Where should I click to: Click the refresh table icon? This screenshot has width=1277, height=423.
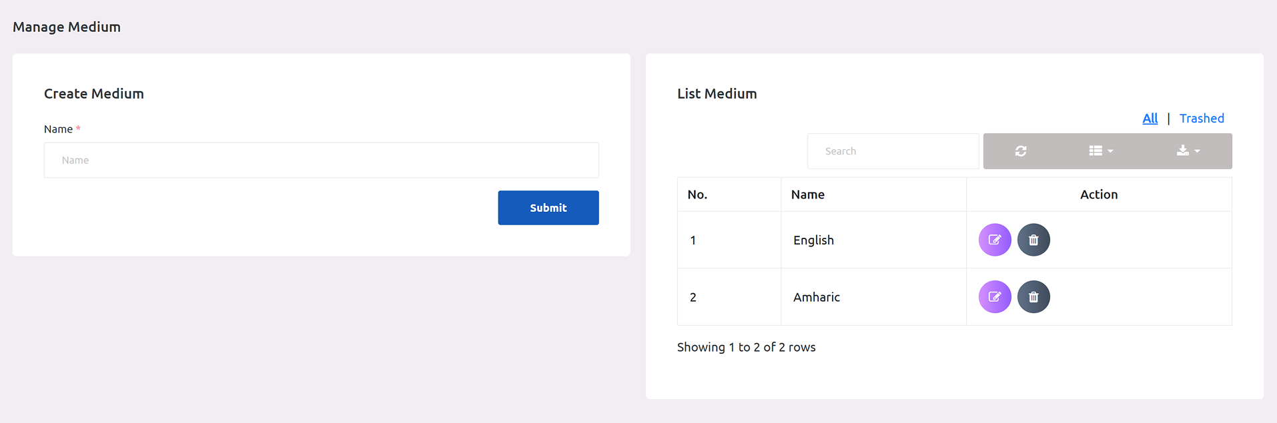[1020, 151]
